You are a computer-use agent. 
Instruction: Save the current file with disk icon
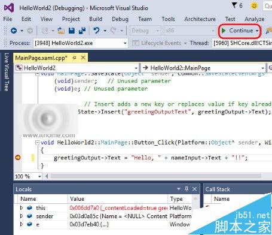(x=72, y=31)
